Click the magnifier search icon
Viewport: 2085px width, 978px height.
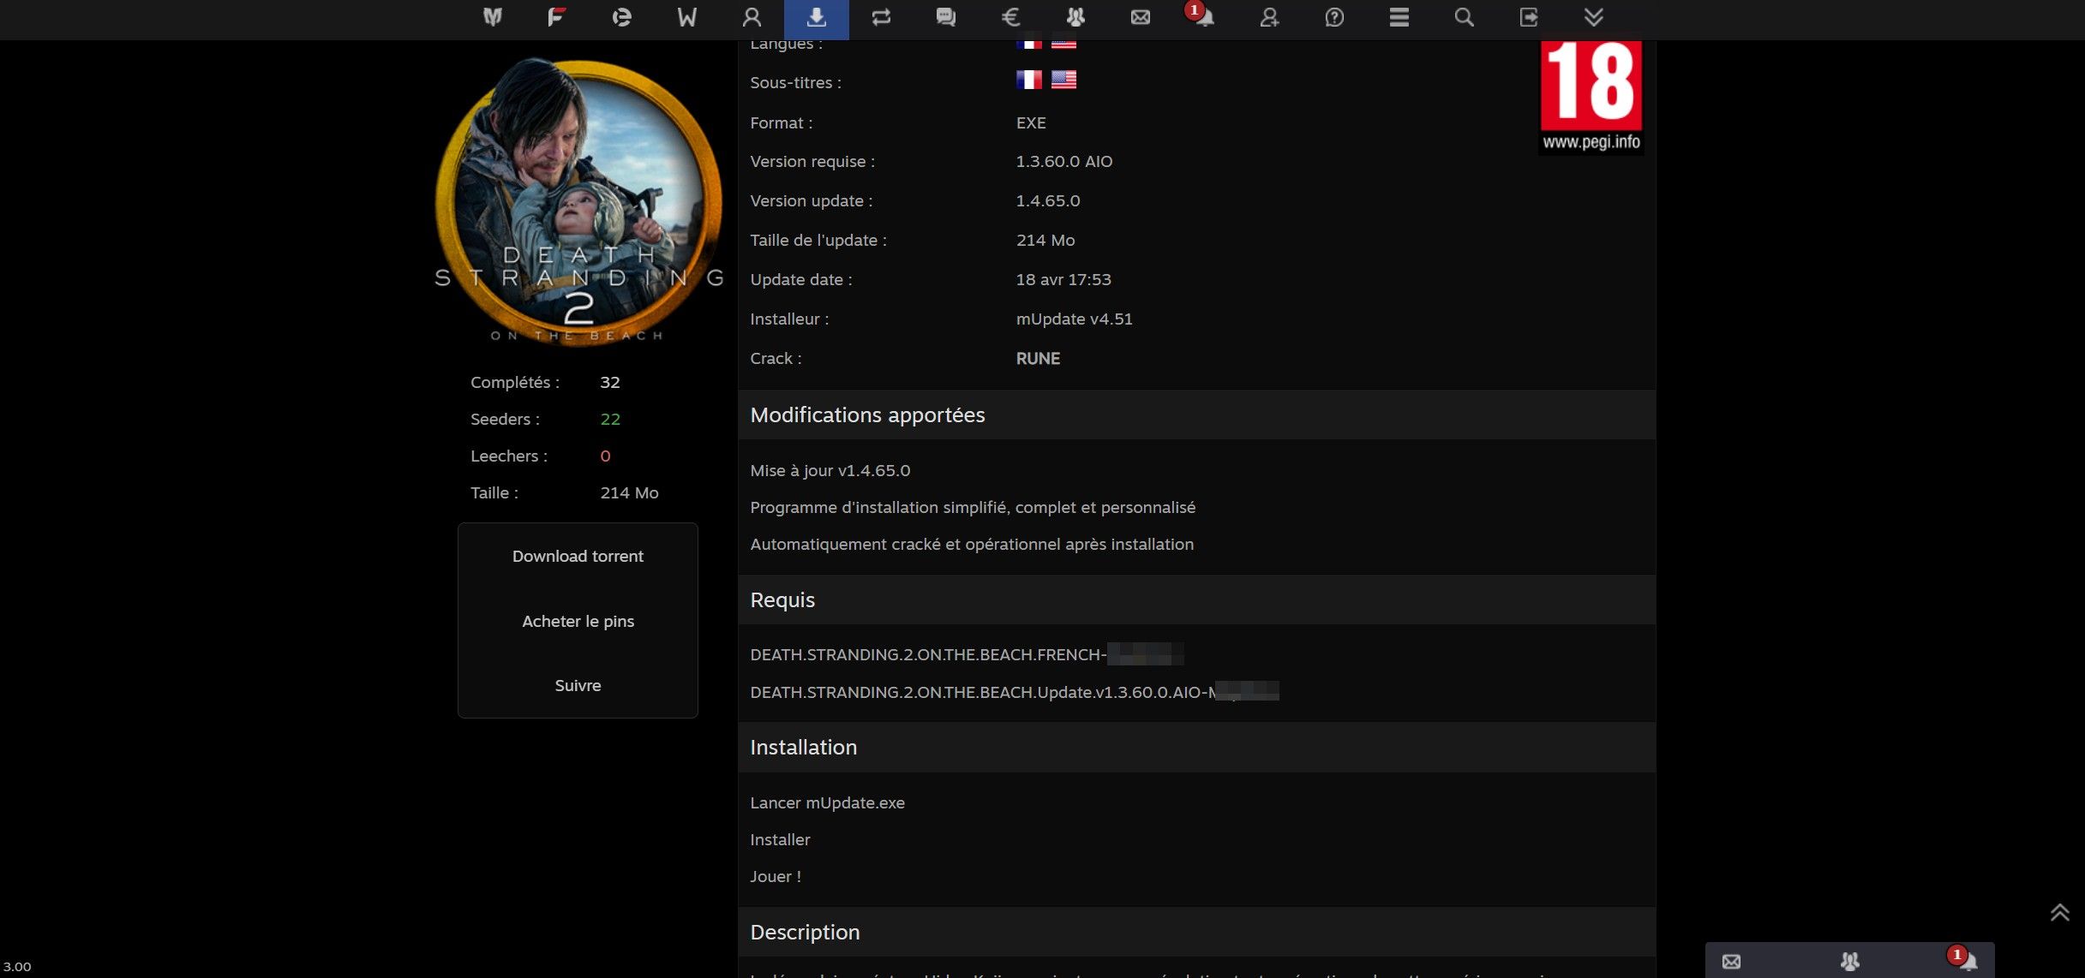pyautogui.click(x=1464, y=17)
